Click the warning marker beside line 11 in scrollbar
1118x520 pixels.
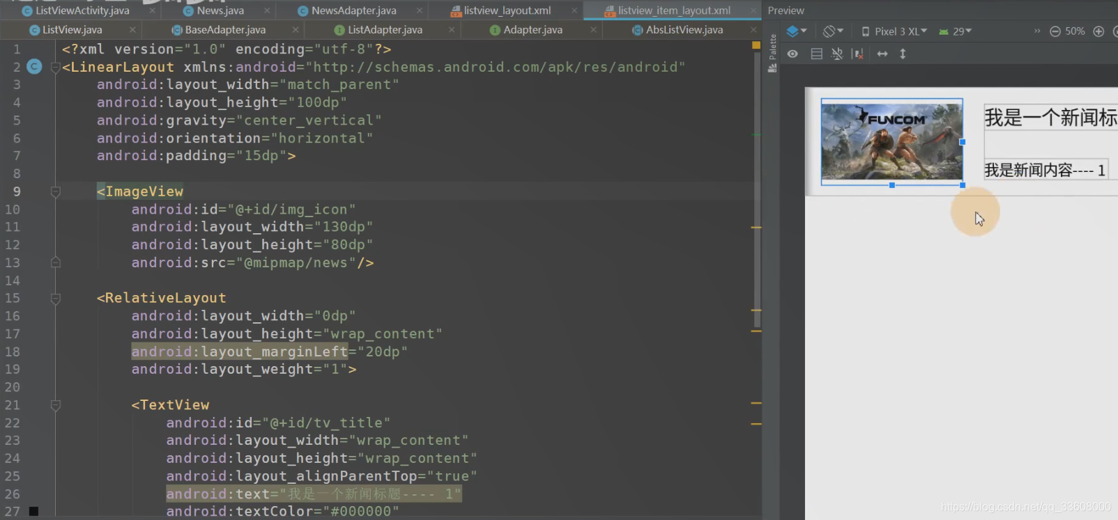756,227
